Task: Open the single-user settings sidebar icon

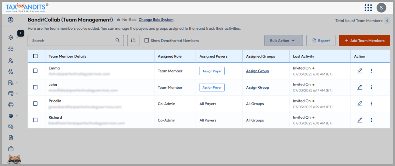Action: (x=11, y=61)
